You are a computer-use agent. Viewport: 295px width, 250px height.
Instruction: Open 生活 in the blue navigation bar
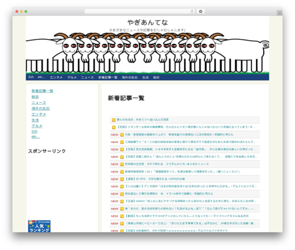point(145,77)
